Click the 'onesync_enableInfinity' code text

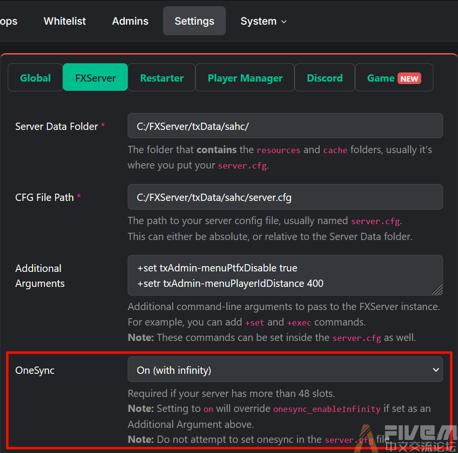point(327,409)
